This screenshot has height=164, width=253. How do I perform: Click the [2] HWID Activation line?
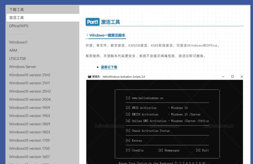(157, 108)
